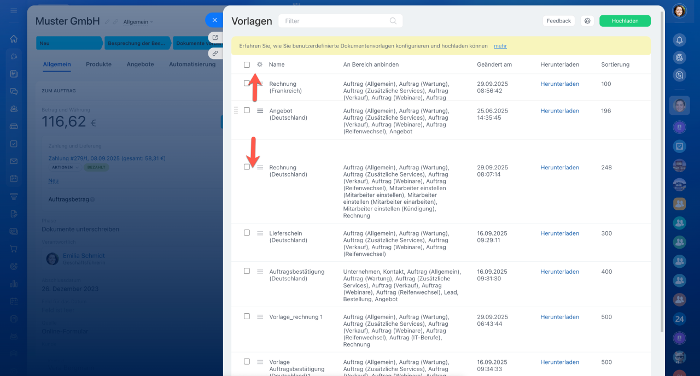The height and width of the screenshot is (376, 700).
Task: Open the hamburger main menu
Action: [14, 11]
